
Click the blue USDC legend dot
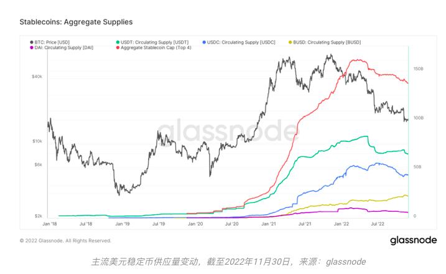tap(205, 42)
